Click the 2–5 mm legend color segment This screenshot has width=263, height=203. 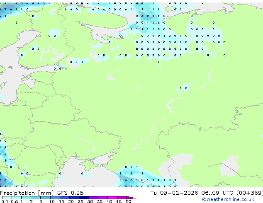(36, 198)
